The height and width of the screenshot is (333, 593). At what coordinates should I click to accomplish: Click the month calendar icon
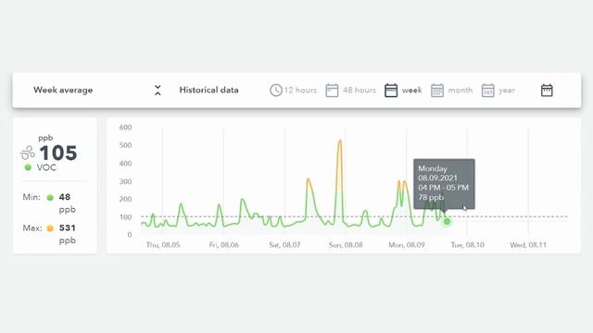coord(437,91)
